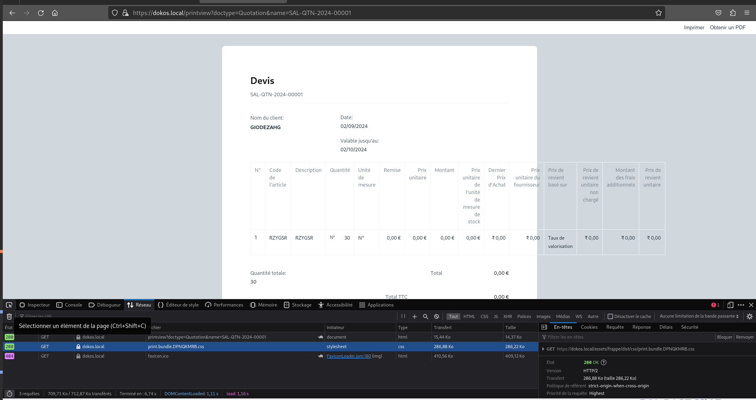Open the Pocket save icon
This screenshot has width=756, height=400.
pyautogui.click(x=718, y=13)
